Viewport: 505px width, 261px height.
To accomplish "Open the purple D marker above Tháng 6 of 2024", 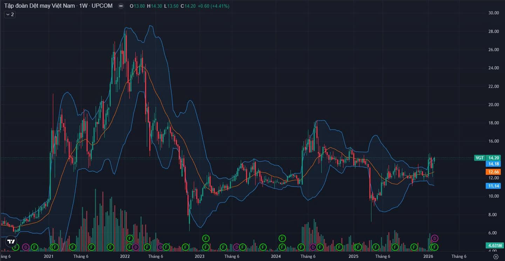I will [x=313, y=247].
